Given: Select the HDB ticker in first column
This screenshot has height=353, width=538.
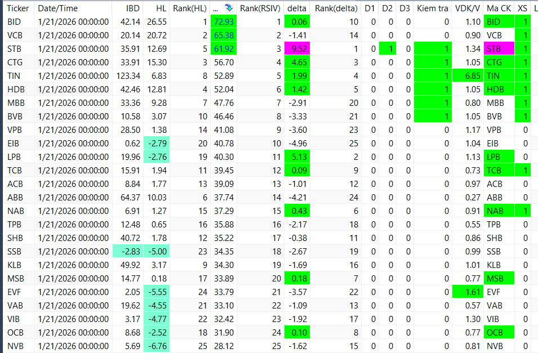Looking at the screenshot, I should coord(16,90).
